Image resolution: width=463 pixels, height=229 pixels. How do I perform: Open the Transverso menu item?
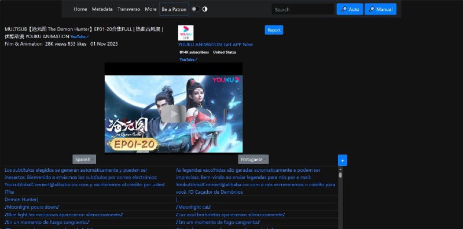click(x=128, y=9)
